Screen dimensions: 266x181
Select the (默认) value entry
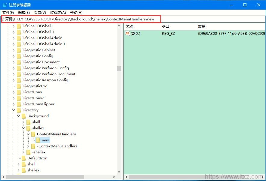[x=135, y=34]
